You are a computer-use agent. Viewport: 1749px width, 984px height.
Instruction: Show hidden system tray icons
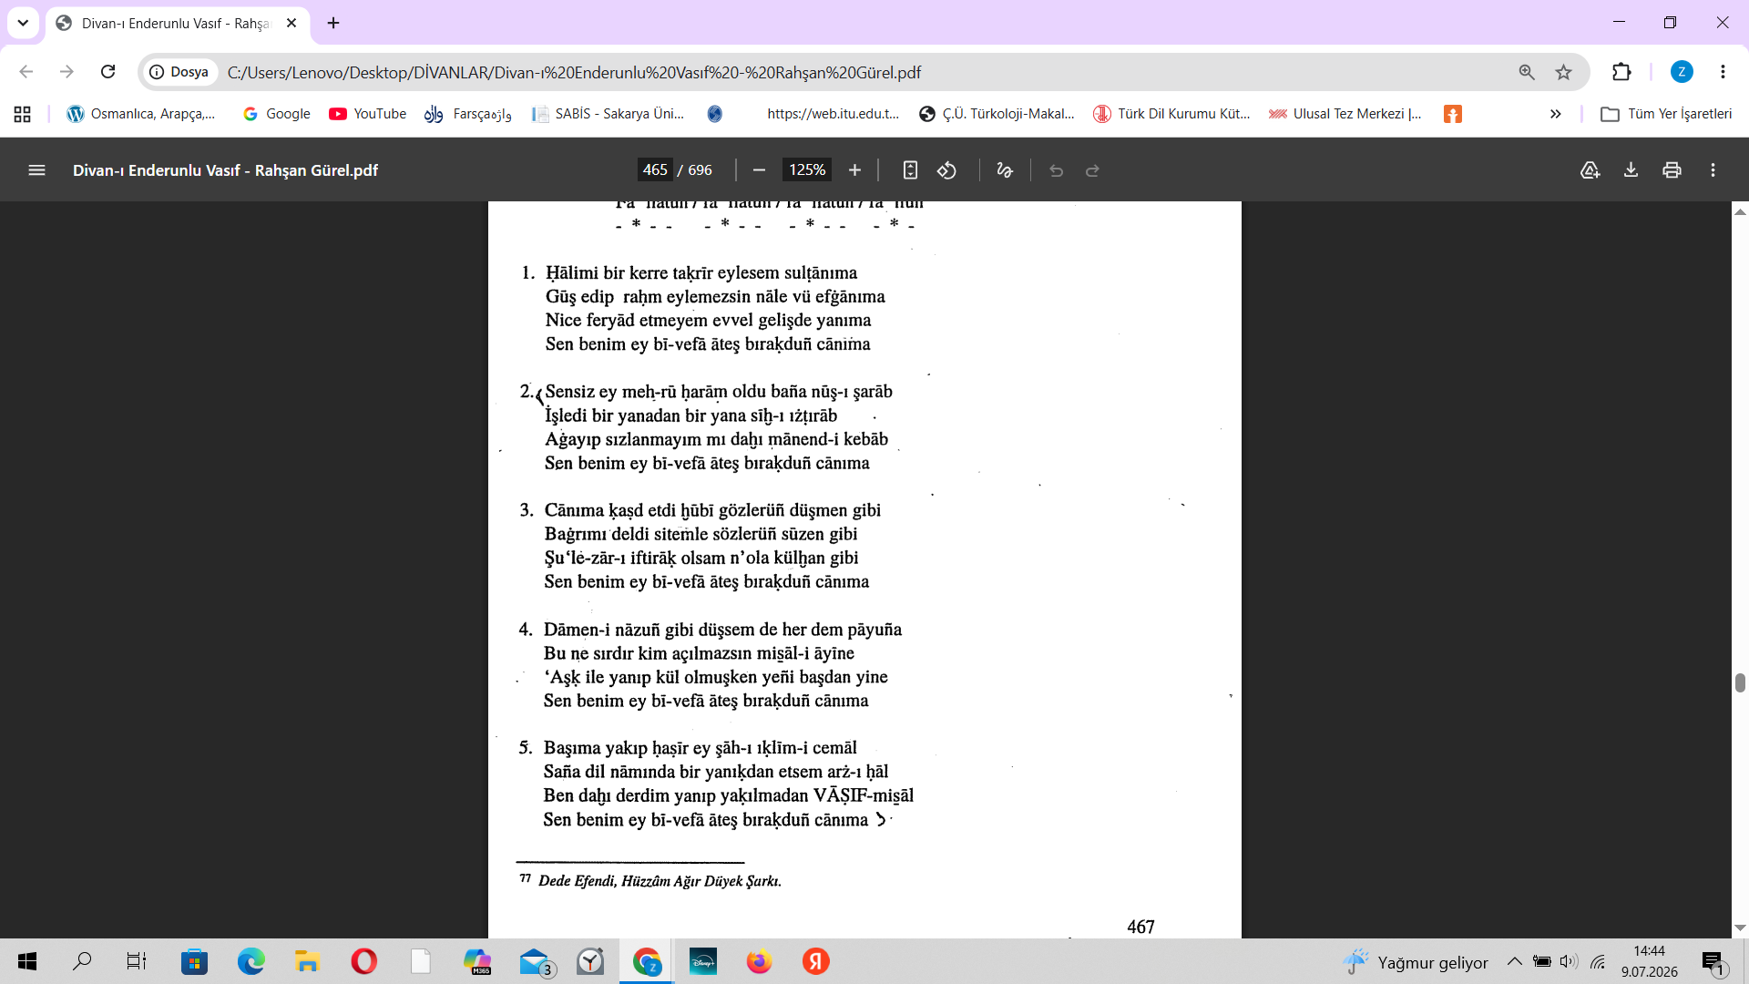point(1514,961)
